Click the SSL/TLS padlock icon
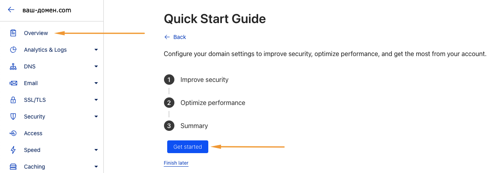 [13, 100]
